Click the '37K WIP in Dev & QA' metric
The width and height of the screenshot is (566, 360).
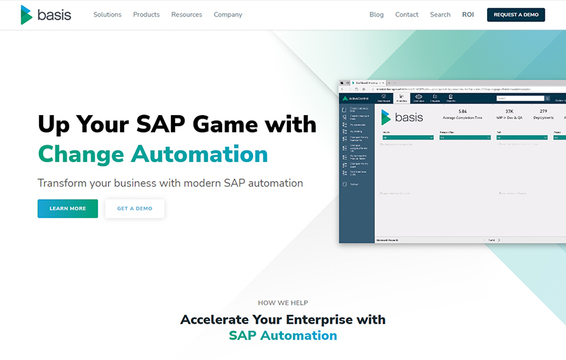509,115
